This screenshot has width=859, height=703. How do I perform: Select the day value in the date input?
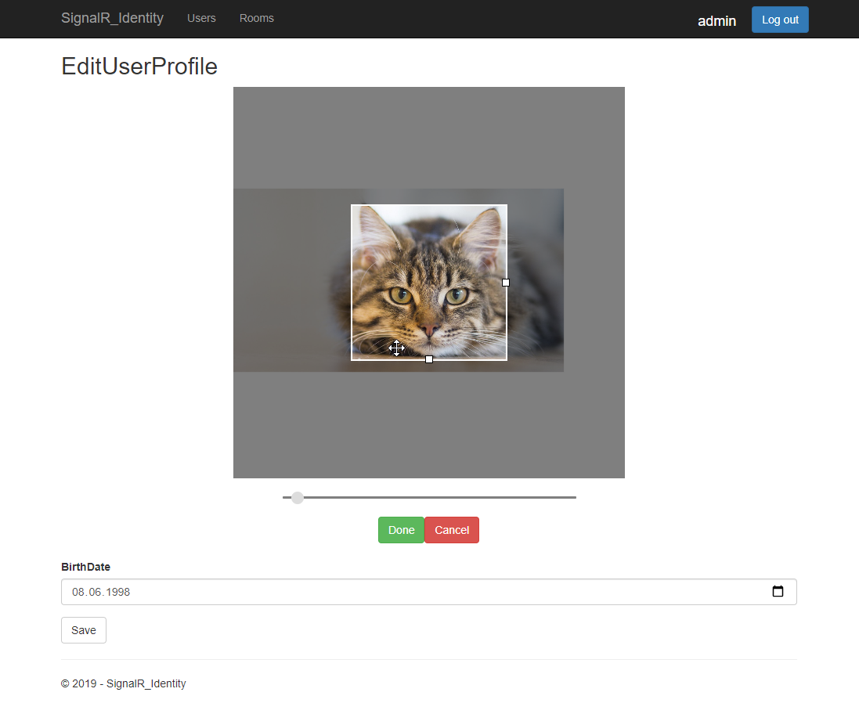coord(78,592)
